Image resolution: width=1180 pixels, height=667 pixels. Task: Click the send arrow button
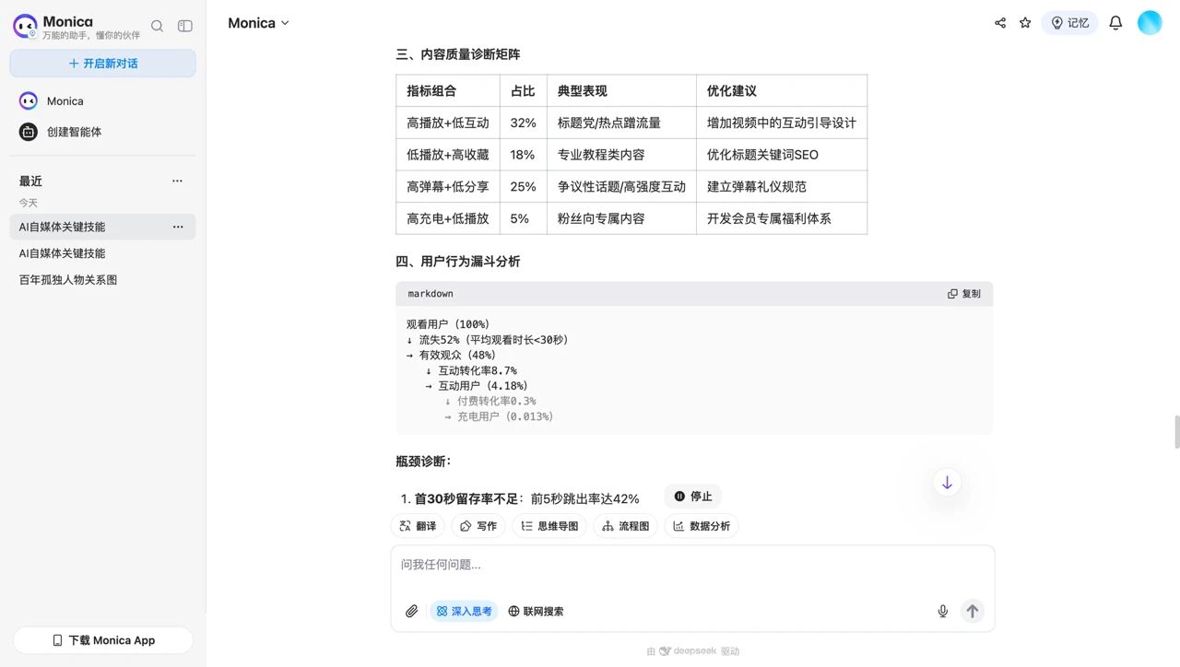(973, 611)
